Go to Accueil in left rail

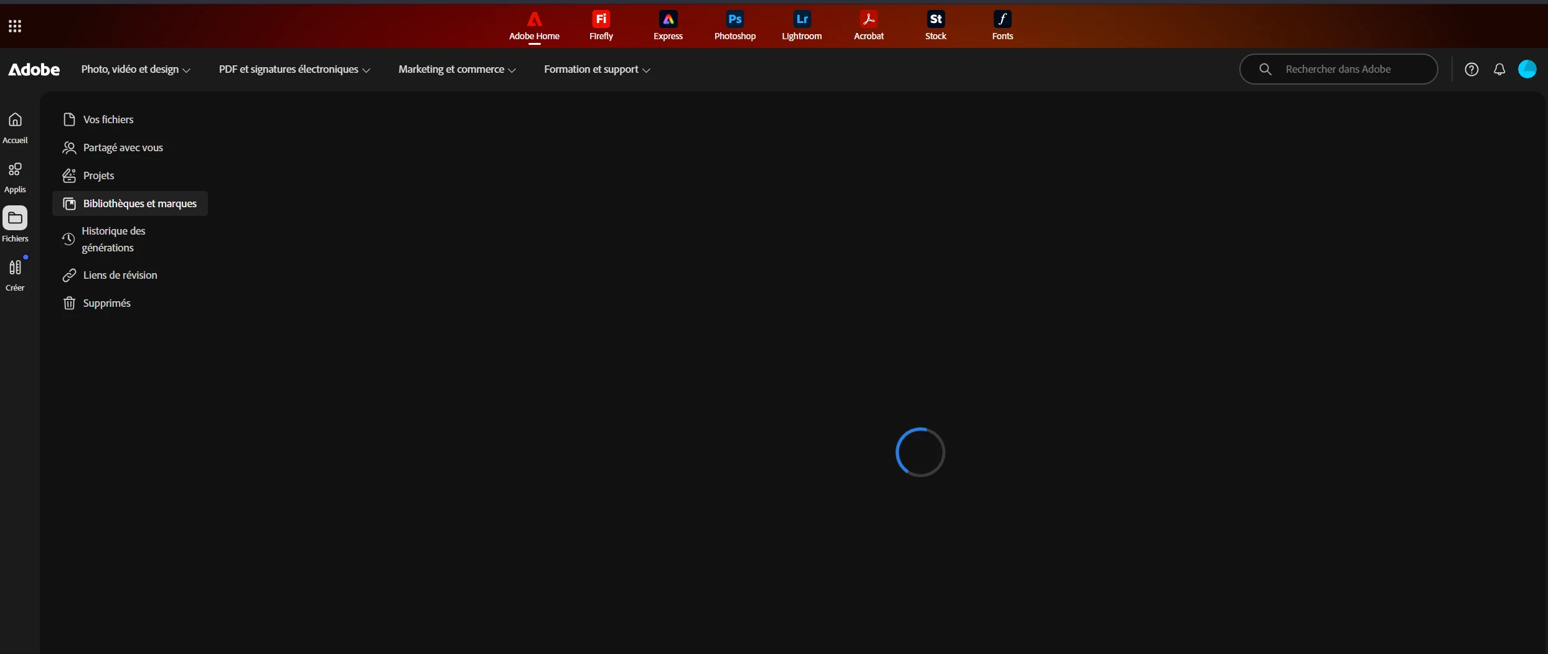(15, 128)
